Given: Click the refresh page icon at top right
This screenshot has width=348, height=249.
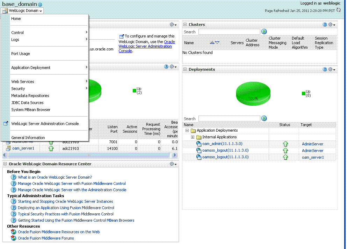Looking at the screenshot, I should pyautogui.click(x=338, y=10).
